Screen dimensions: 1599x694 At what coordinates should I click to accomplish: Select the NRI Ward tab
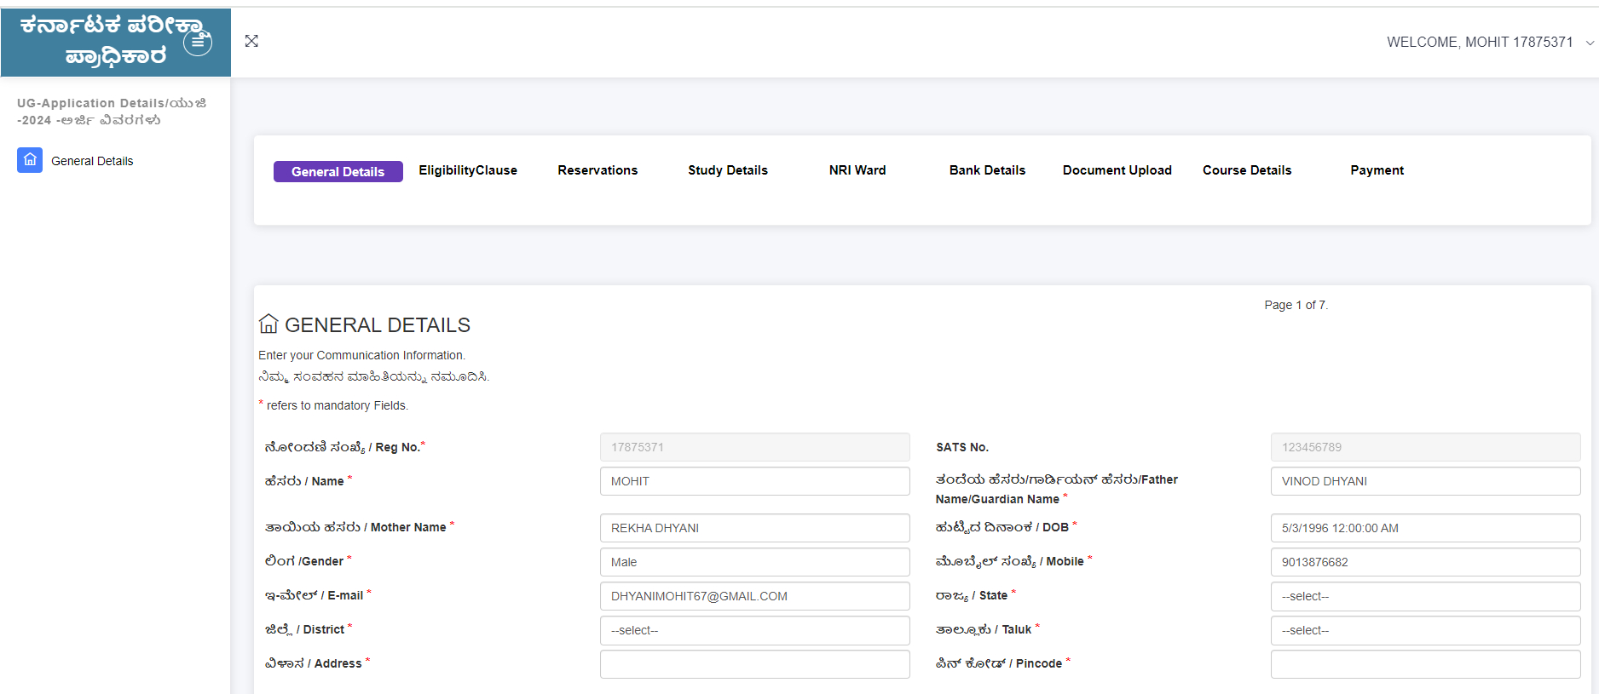pos(857,170)
